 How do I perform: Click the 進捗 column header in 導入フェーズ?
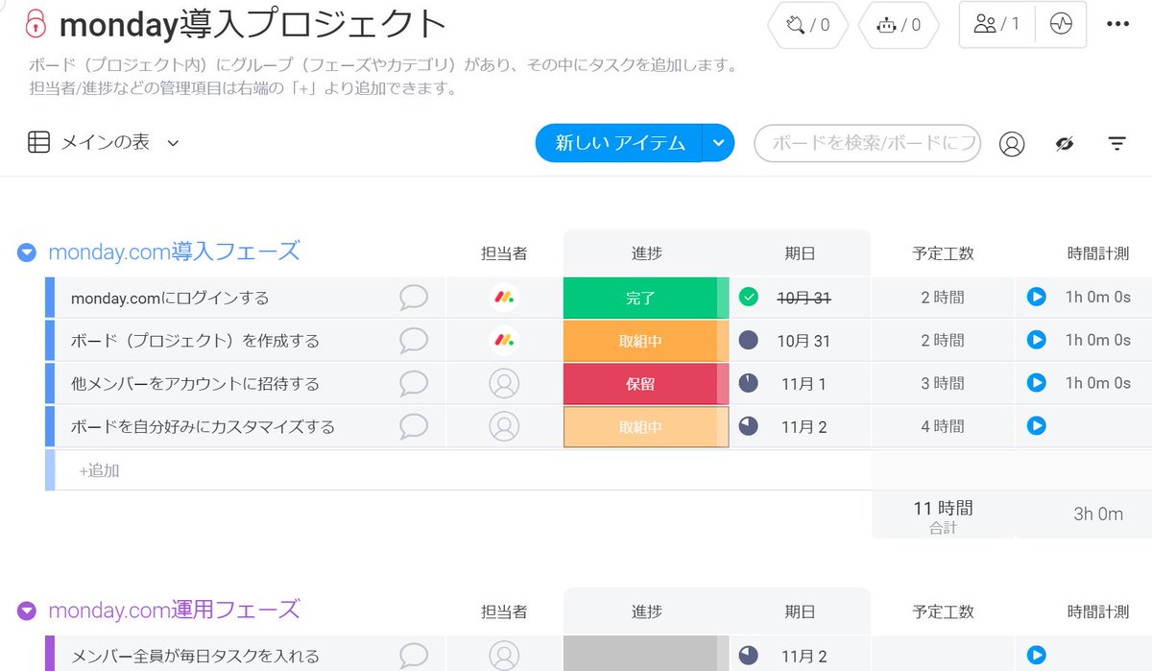pos(646,253)
